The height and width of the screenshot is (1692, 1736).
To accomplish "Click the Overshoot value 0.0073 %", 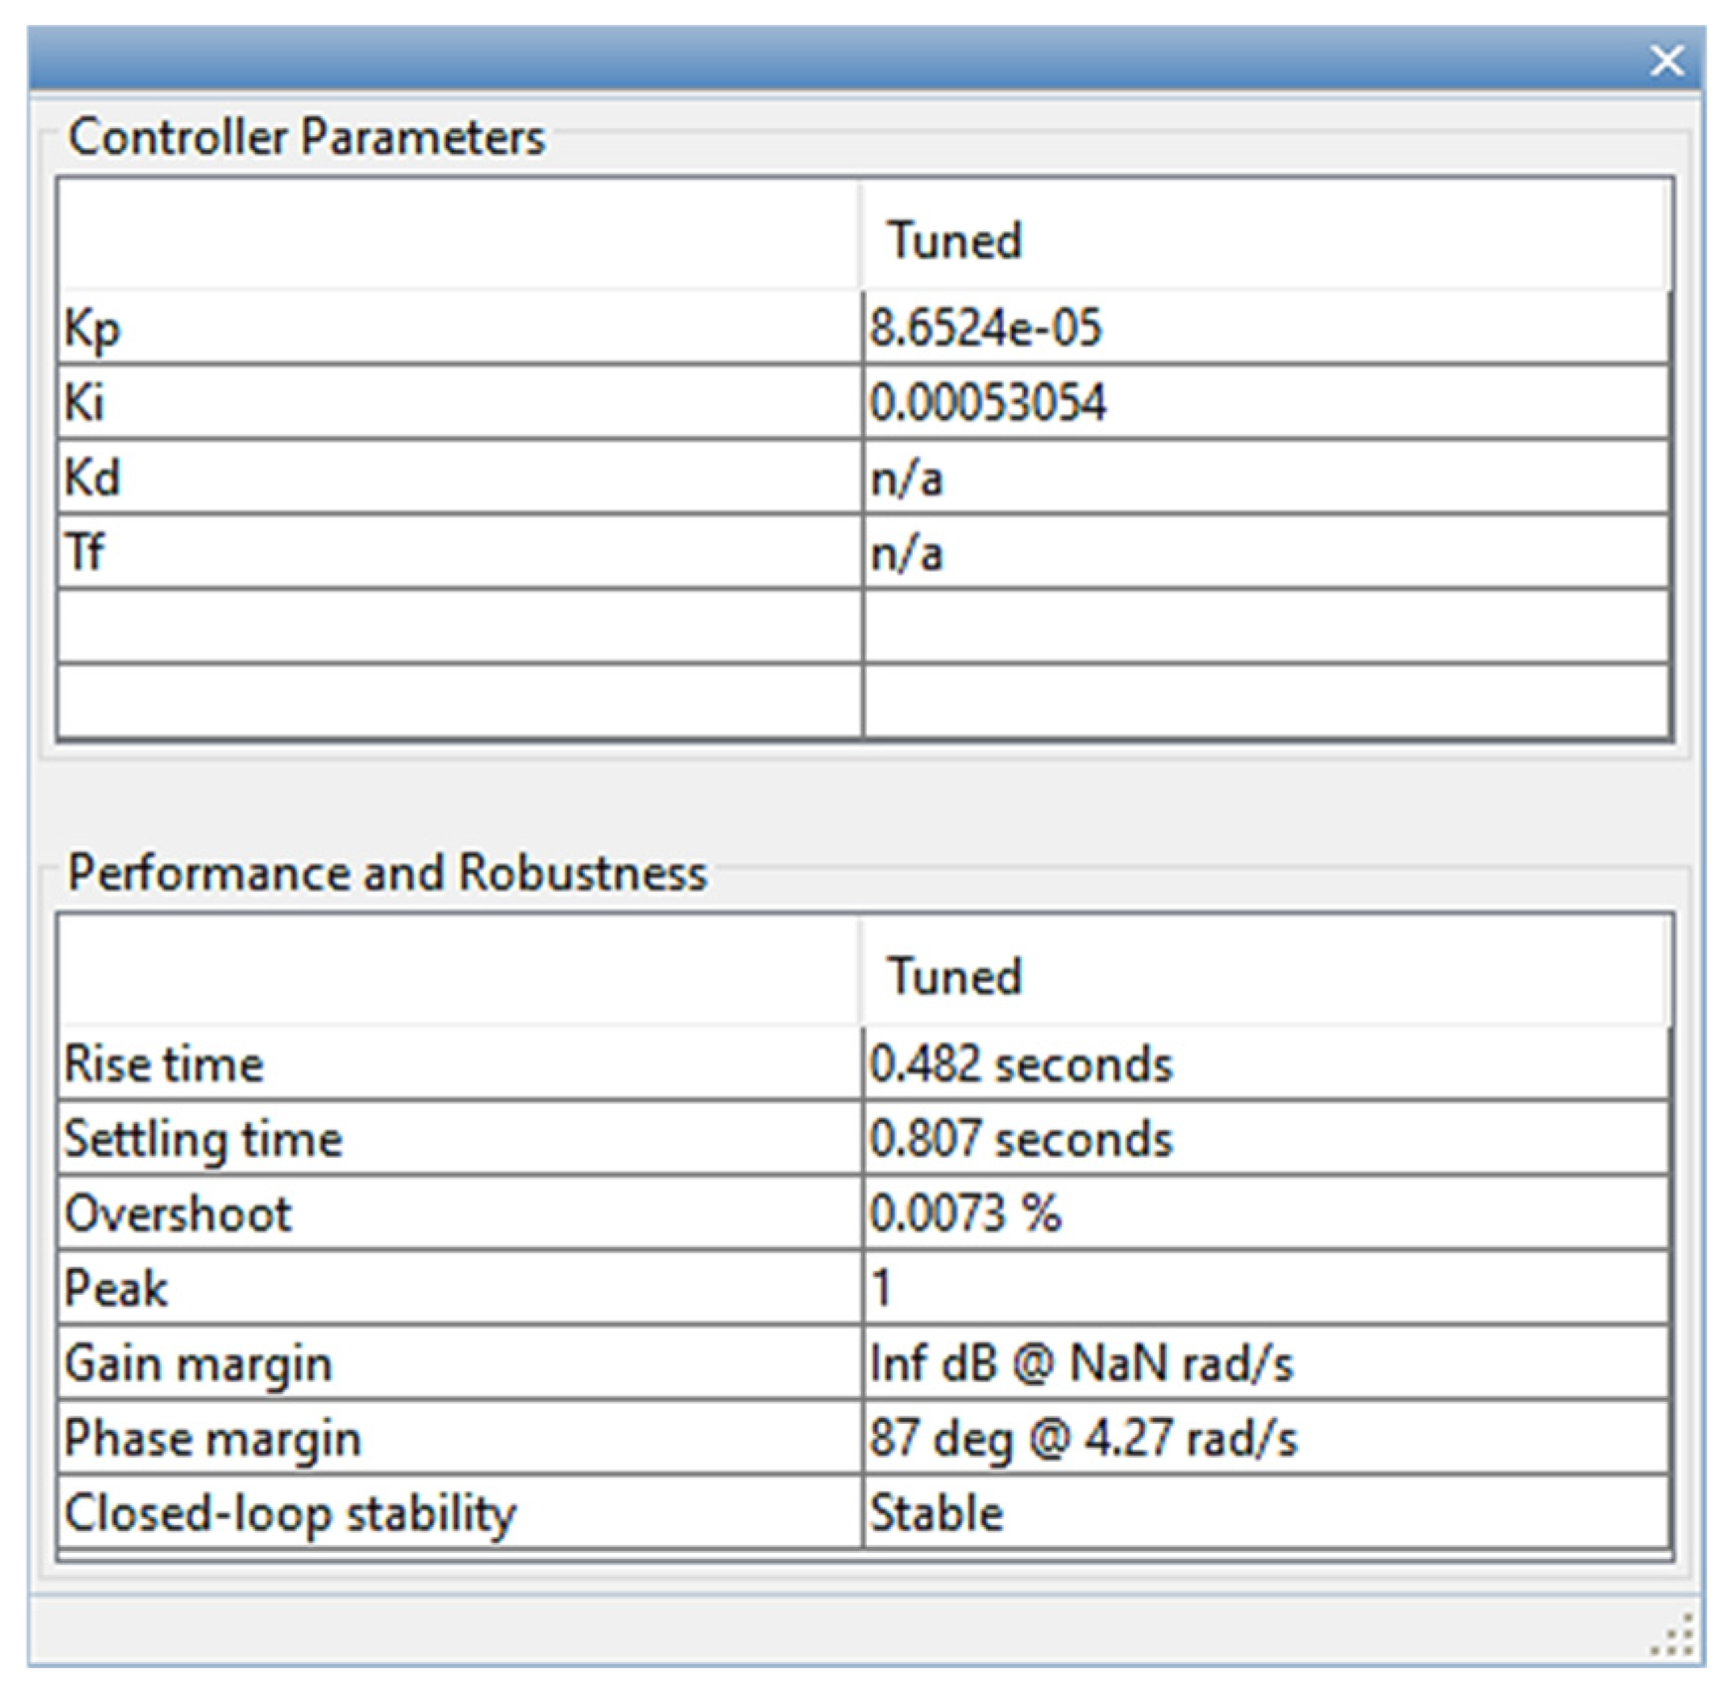I will pos(965,1213).
